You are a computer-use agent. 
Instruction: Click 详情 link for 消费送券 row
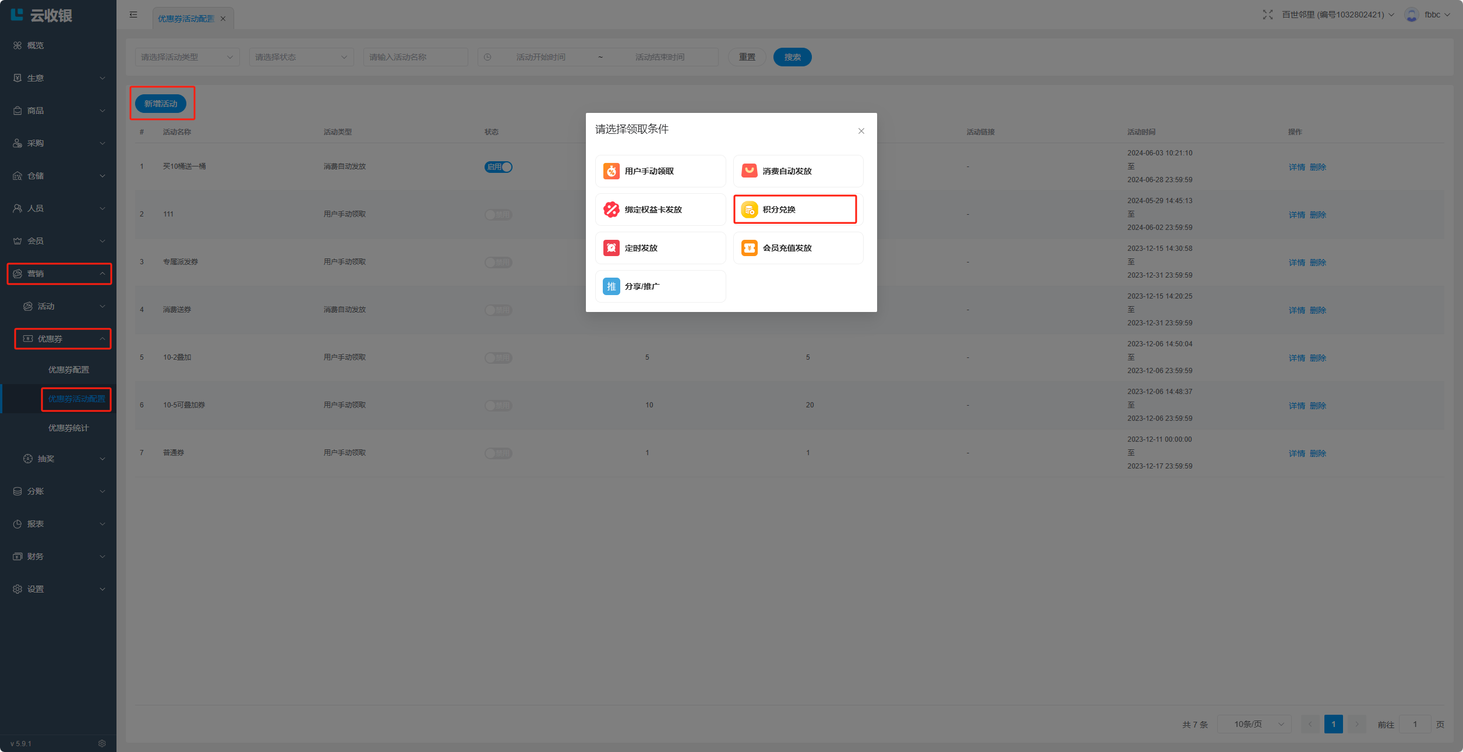[x=1296, y=310]
